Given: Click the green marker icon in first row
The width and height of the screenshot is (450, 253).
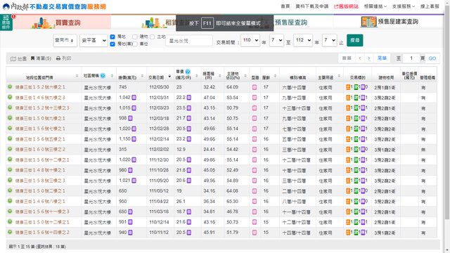Looking at the screenshot, I should (x=10, y=86).
